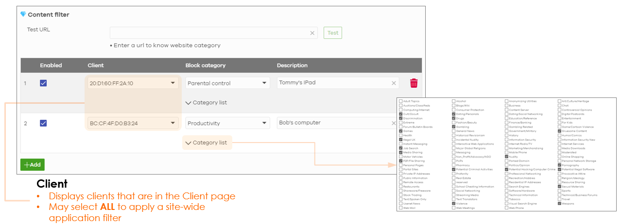The image size is (622, 224).
Task: Change the Productivity block category dropdown
Action: coord(227,123)
